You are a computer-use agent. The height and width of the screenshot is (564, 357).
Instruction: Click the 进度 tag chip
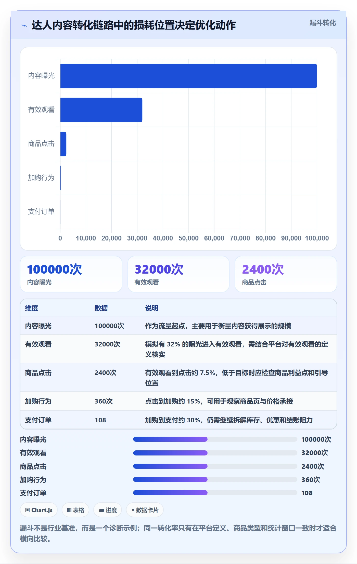point(108,510)
